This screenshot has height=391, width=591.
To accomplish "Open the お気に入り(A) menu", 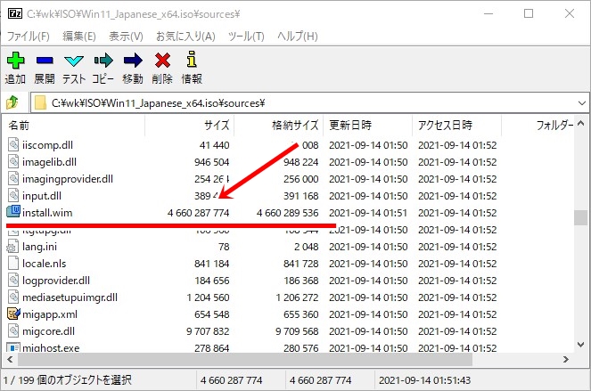I will pyautogui.click(x=185, y=37).
